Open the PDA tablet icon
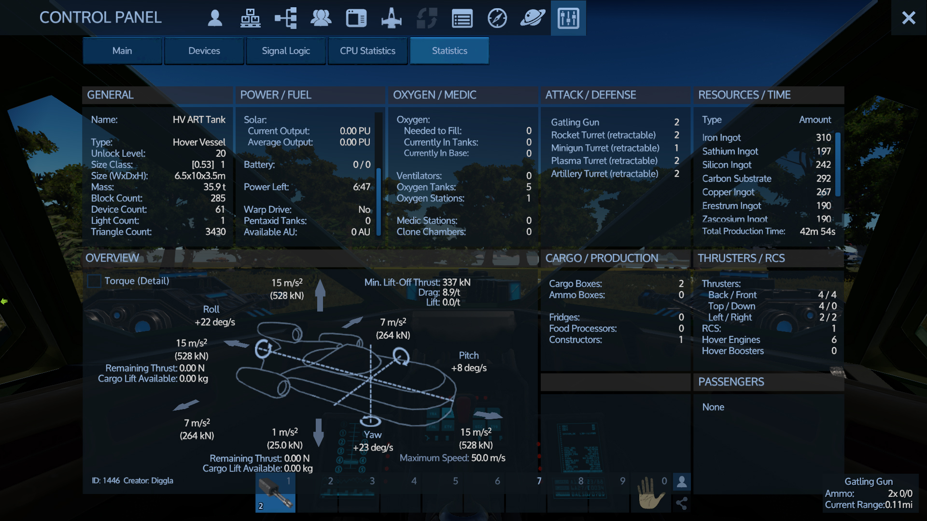 pos(356,18)
